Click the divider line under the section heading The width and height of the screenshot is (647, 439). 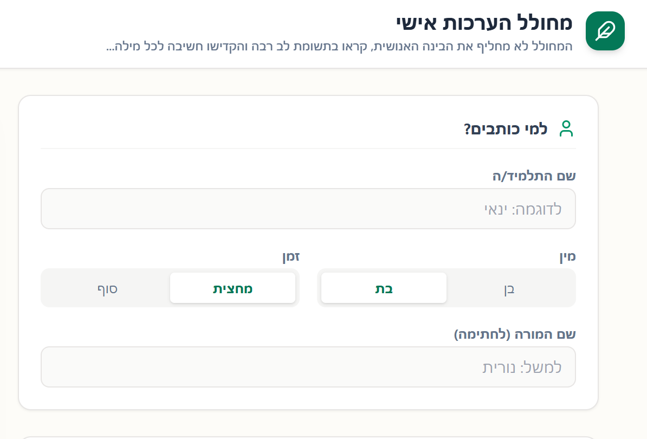pos(308,148)
